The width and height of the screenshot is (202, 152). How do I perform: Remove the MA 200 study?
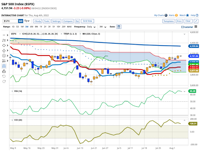pos(80,34)
